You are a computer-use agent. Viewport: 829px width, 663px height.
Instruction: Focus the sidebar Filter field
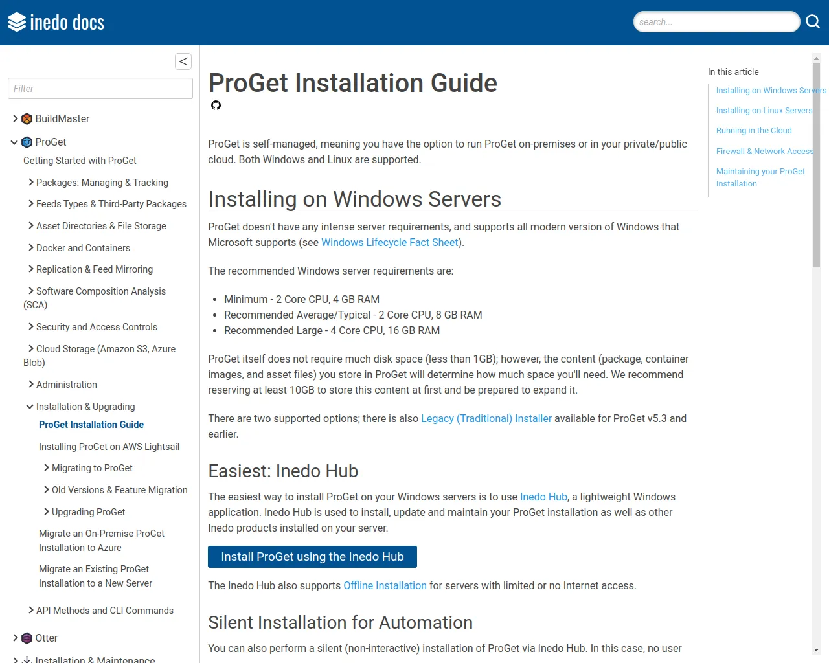[x=100, y=89]
